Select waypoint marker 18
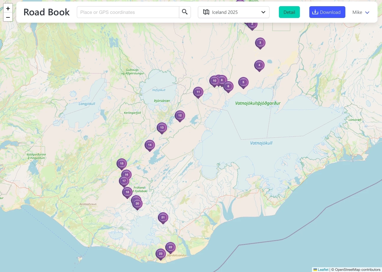 click(x=127, y=192)
